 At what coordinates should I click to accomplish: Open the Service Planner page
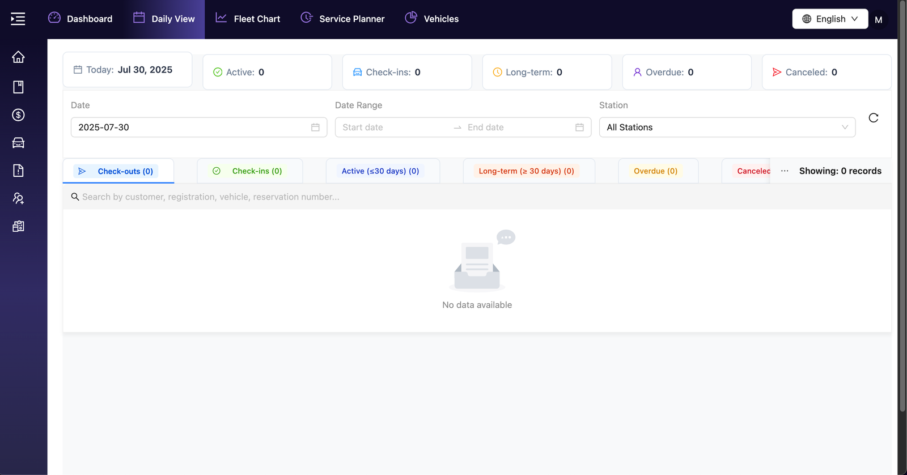(x=342, y=19)
